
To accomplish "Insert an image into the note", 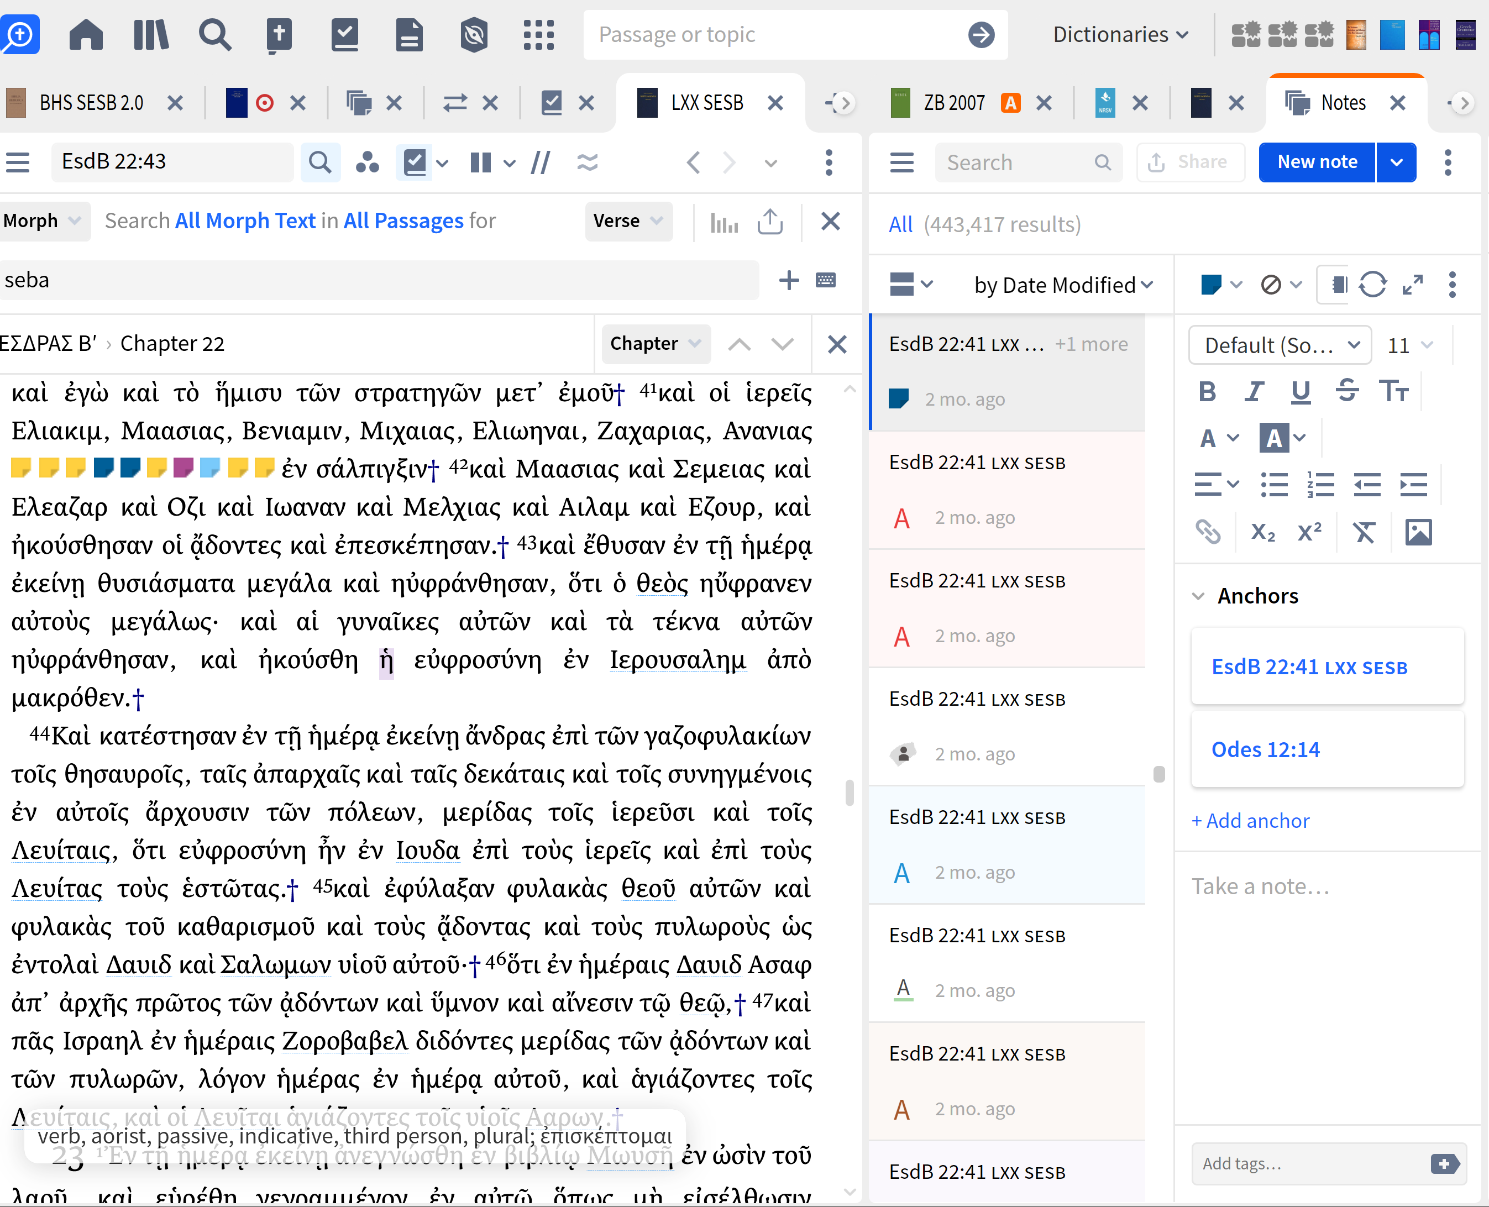I will tap(1419, 532).
